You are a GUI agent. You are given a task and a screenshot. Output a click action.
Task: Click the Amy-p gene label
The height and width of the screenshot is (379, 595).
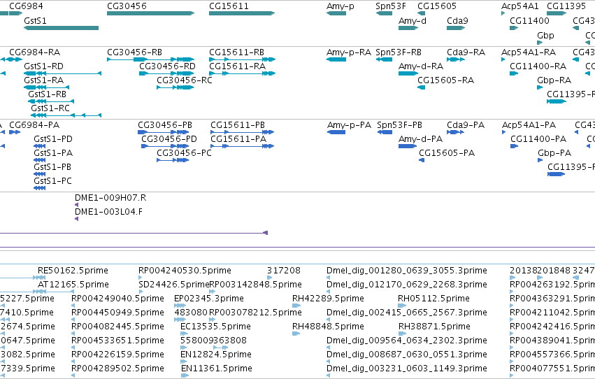[340, 6]
